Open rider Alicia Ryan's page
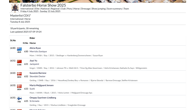The width and height of the screenshot is (195, 110). pyautogui.click(x=35, y=48)
